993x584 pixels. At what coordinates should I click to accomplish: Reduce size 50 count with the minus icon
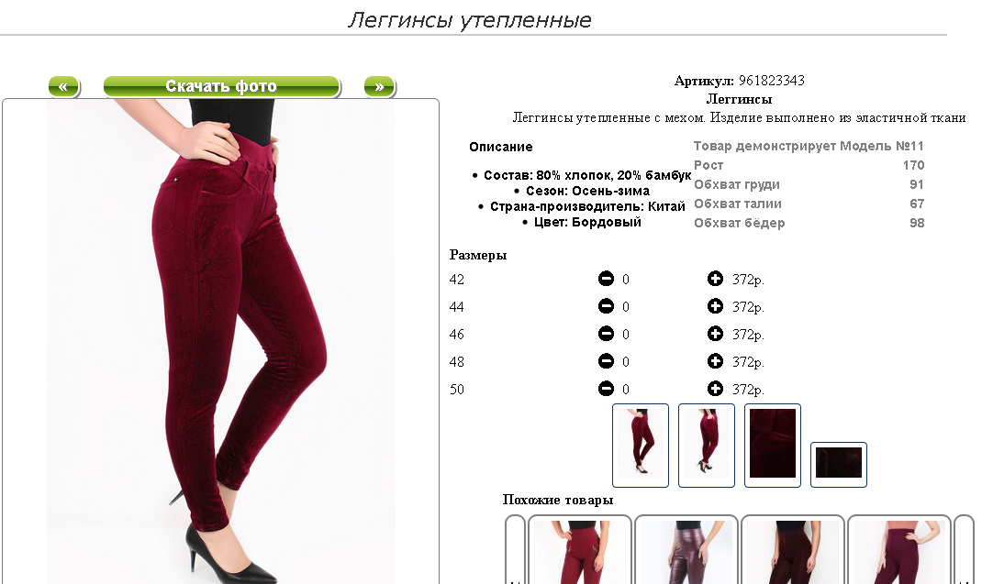tap(606, 389)
